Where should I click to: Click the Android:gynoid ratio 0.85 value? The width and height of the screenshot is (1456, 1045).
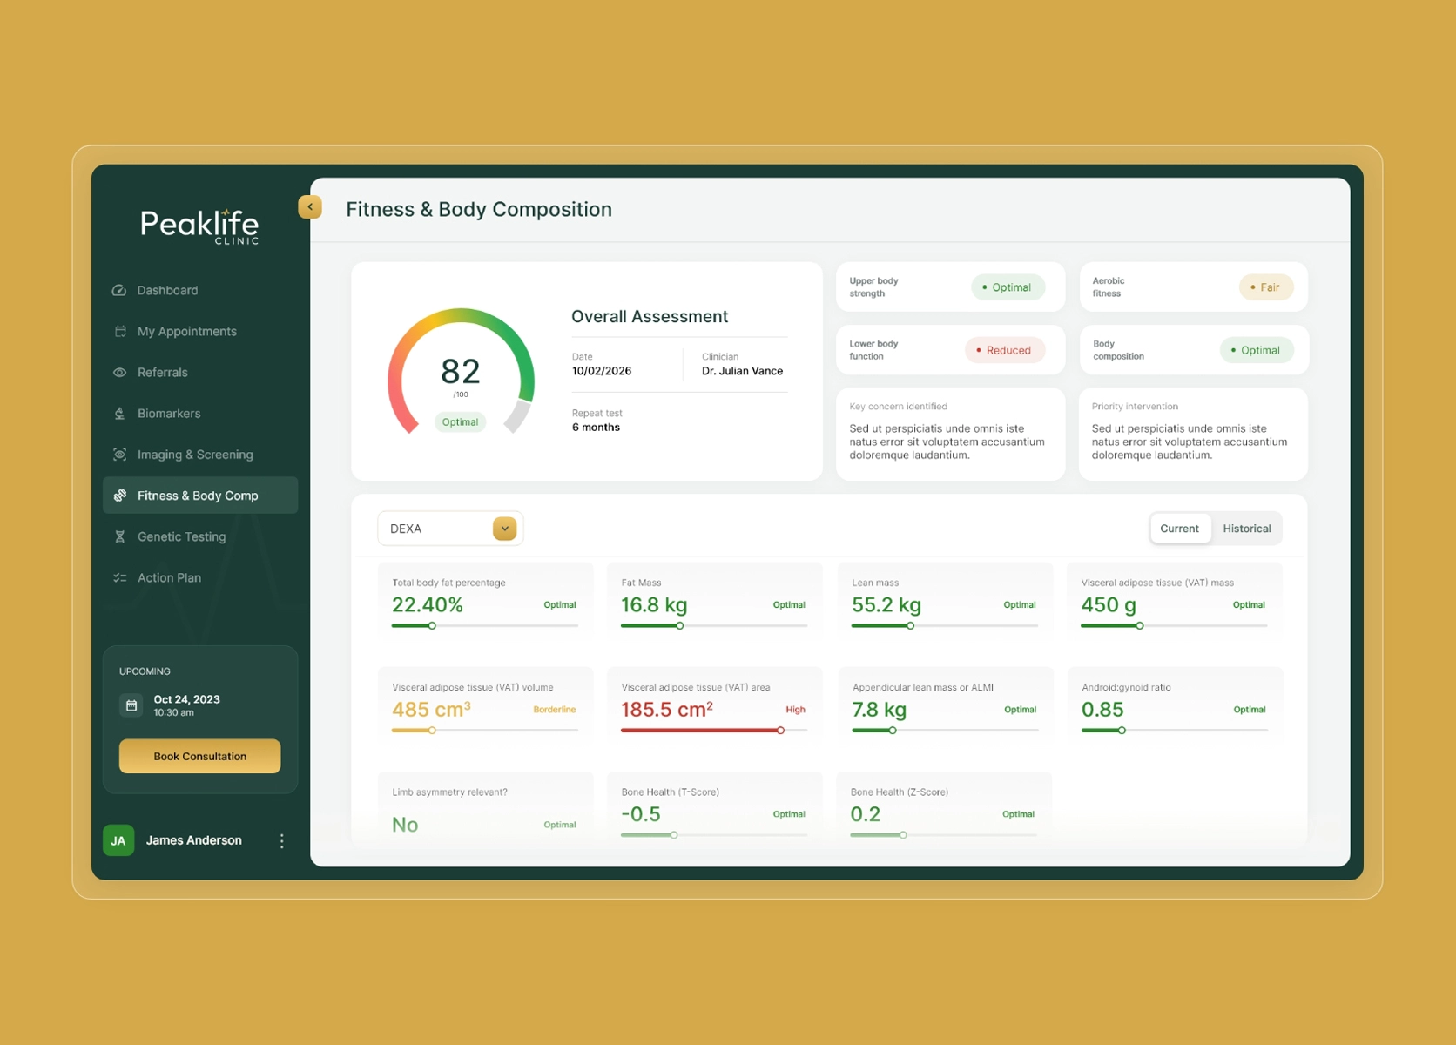click(x=1102, y=710)
